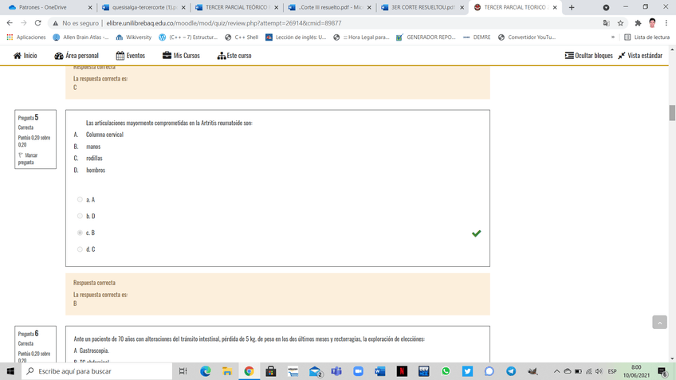Open Chrome tab search dropdown
Viewport: 676px width, 380px height.
[606, 7]
